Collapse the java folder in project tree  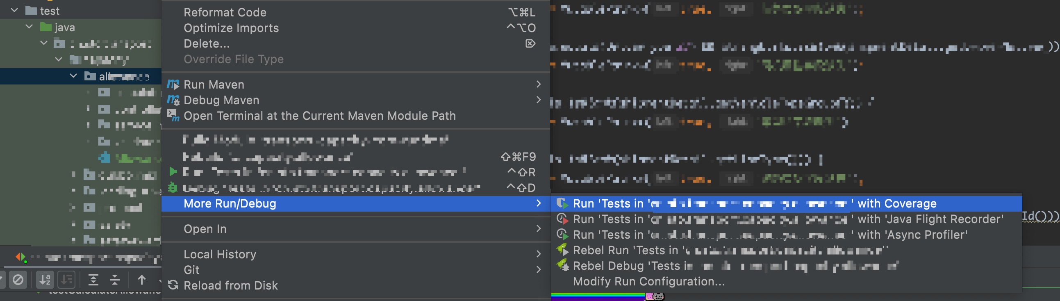tap(29, 27)
